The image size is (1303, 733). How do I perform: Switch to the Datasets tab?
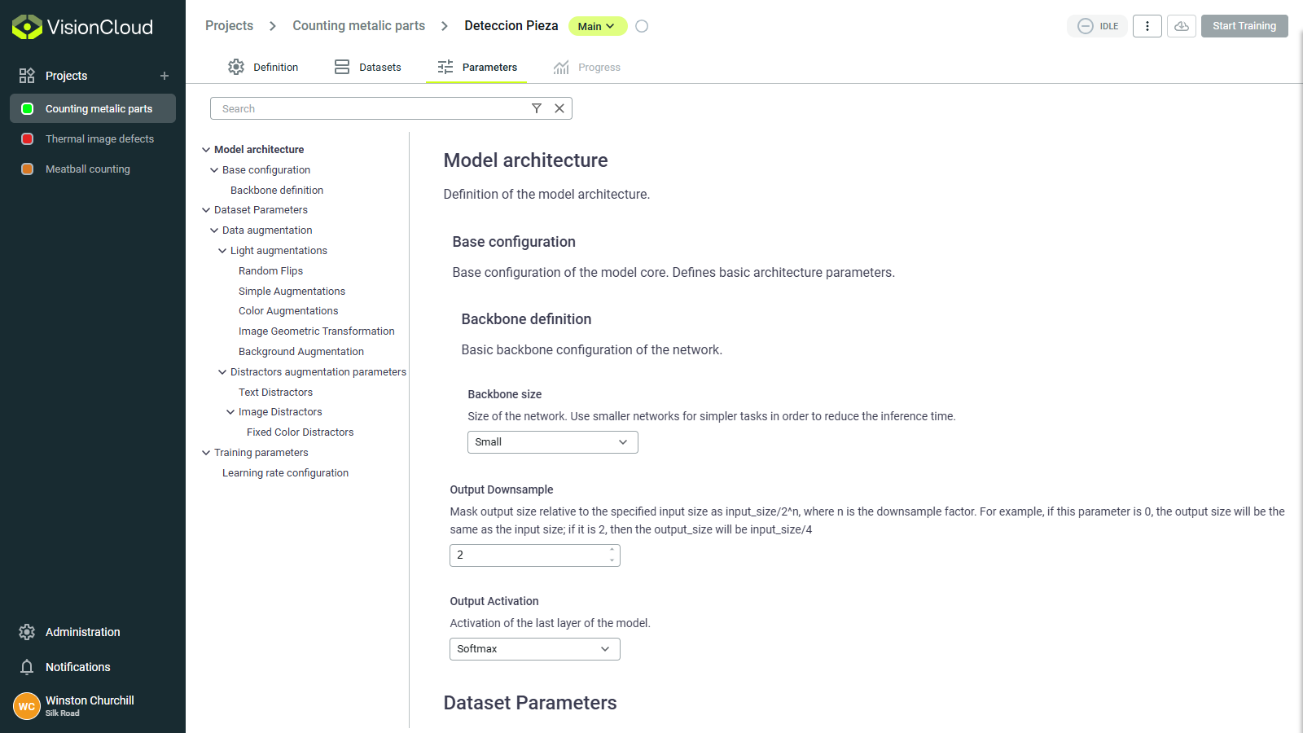click(379, 67)
